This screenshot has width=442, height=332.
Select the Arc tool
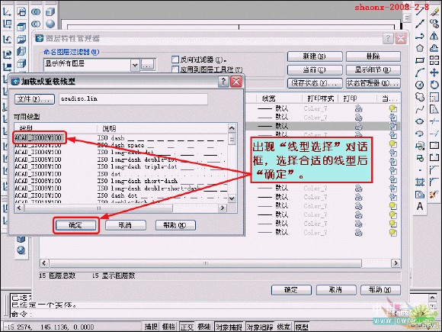click(420, 73)
